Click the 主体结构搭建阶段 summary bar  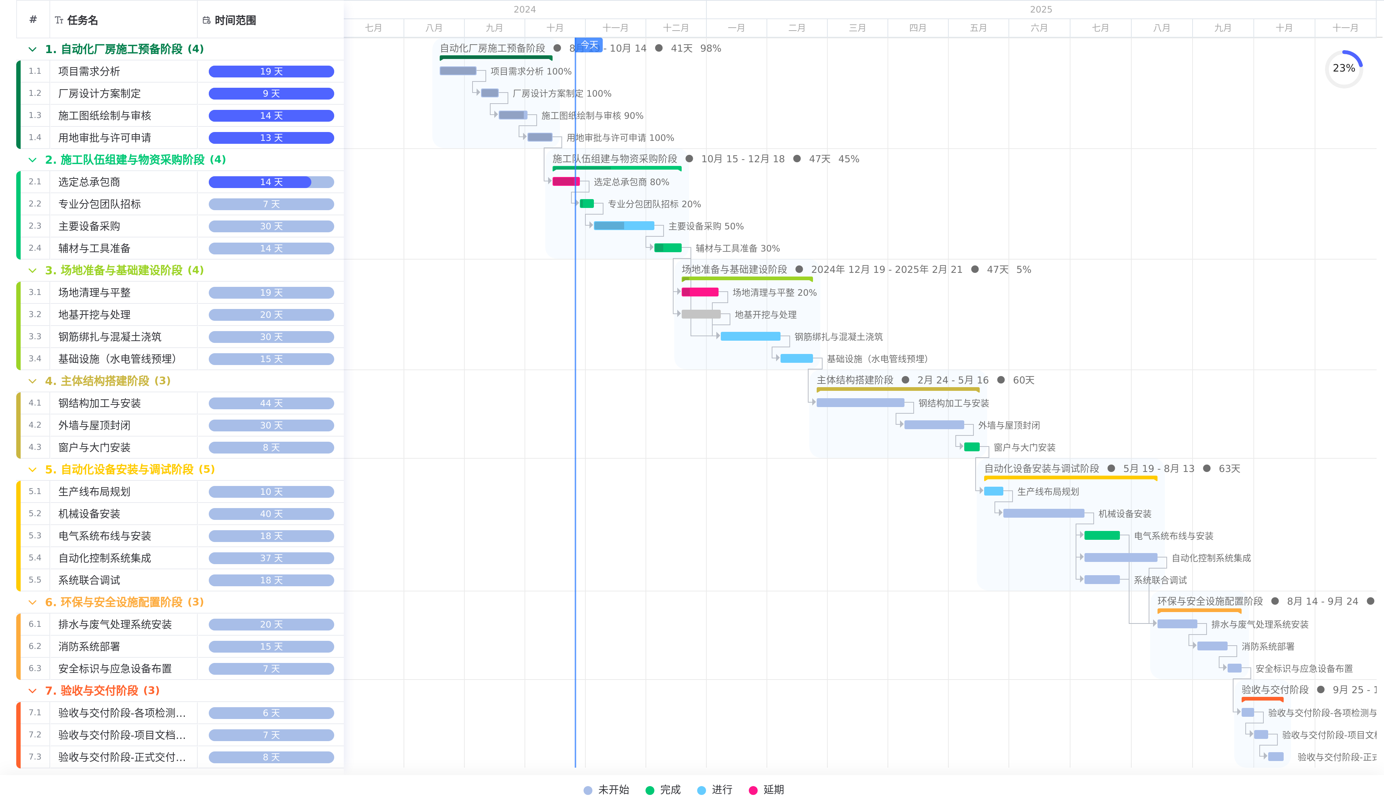coord(898,389)
